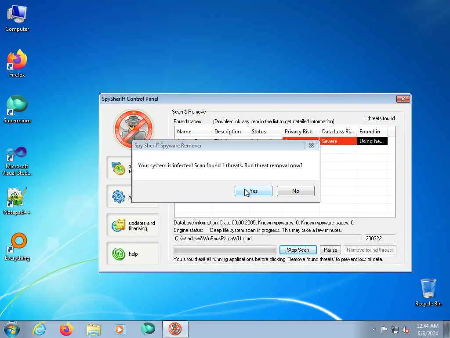The width and height of the screenshot is (450, 338).
Task: Launch Internet Explorer from taskbar
Action: tap(39, 329)
